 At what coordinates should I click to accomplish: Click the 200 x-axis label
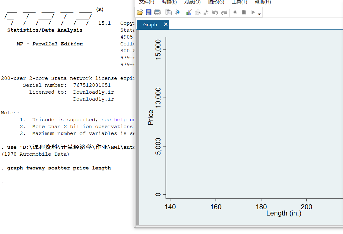(x=307, y=207)
